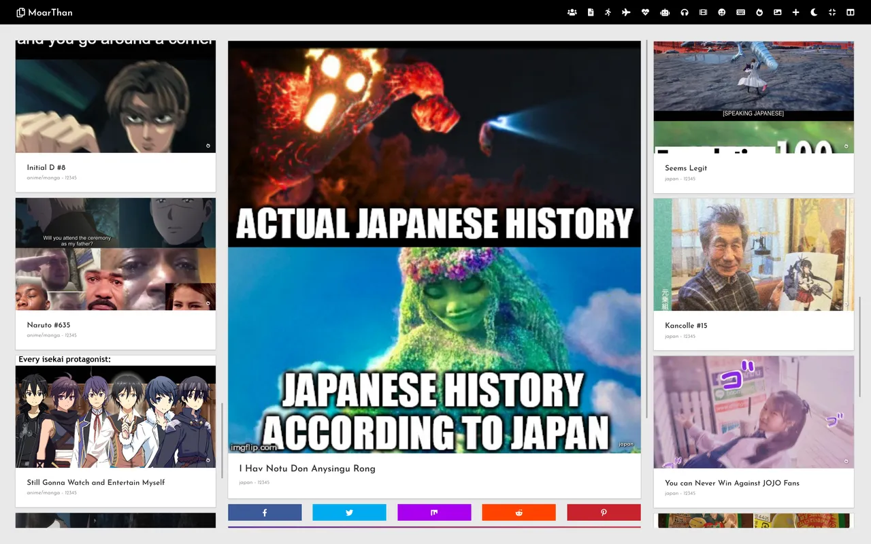This screenshot has width=871, height=544.
Task: Click the plus icon in header
Action: click(796, 12)
